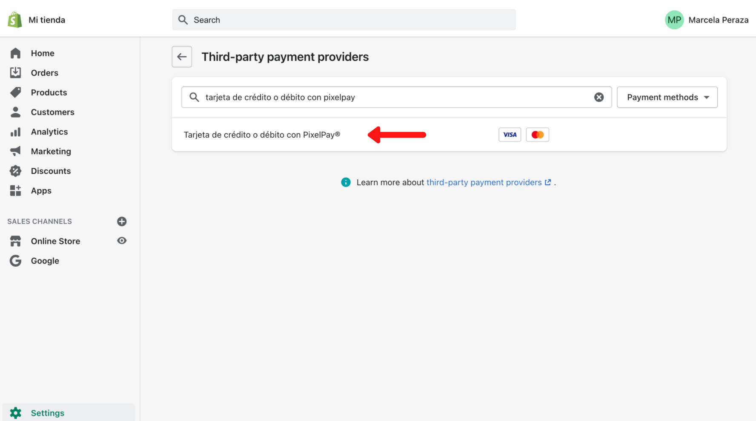Open Settings at the sidebar bottom
This screenshot has height=421, width=756.
[47, 413]
